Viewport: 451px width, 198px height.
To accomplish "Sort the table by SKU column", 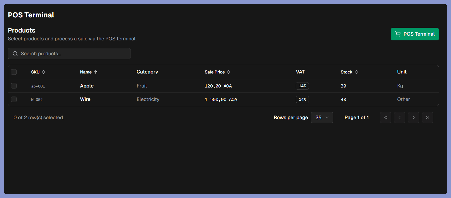I will pos(38,72).
